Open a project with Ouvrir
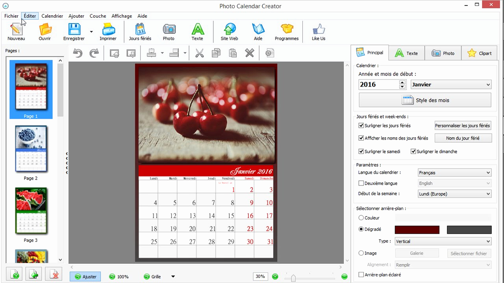This screenshot has width=504, height=283. click(44, 32)
